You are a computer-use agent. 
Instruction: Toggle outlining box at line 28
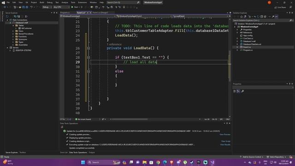pos(88,57)
